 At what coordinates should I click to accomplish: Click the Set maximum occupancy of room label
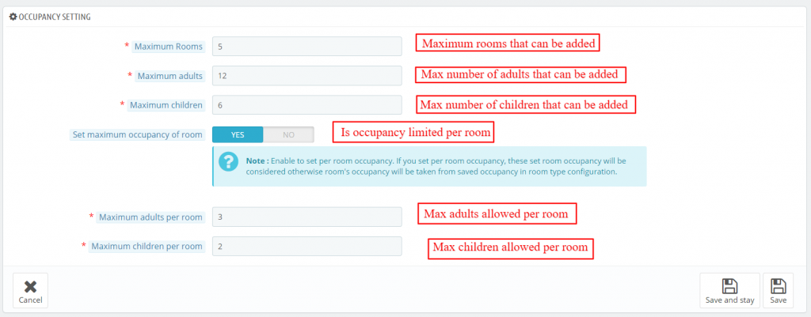tap(138, 134)
